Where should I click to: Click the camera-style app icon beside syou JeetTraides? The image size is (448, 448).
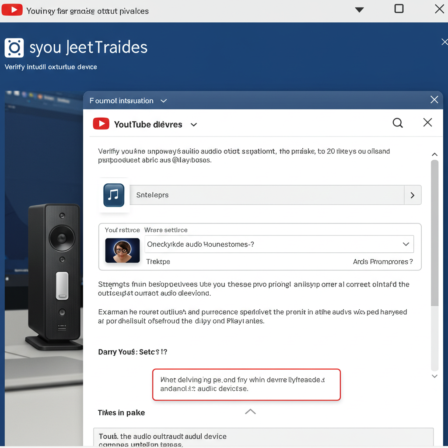[14, 48]
